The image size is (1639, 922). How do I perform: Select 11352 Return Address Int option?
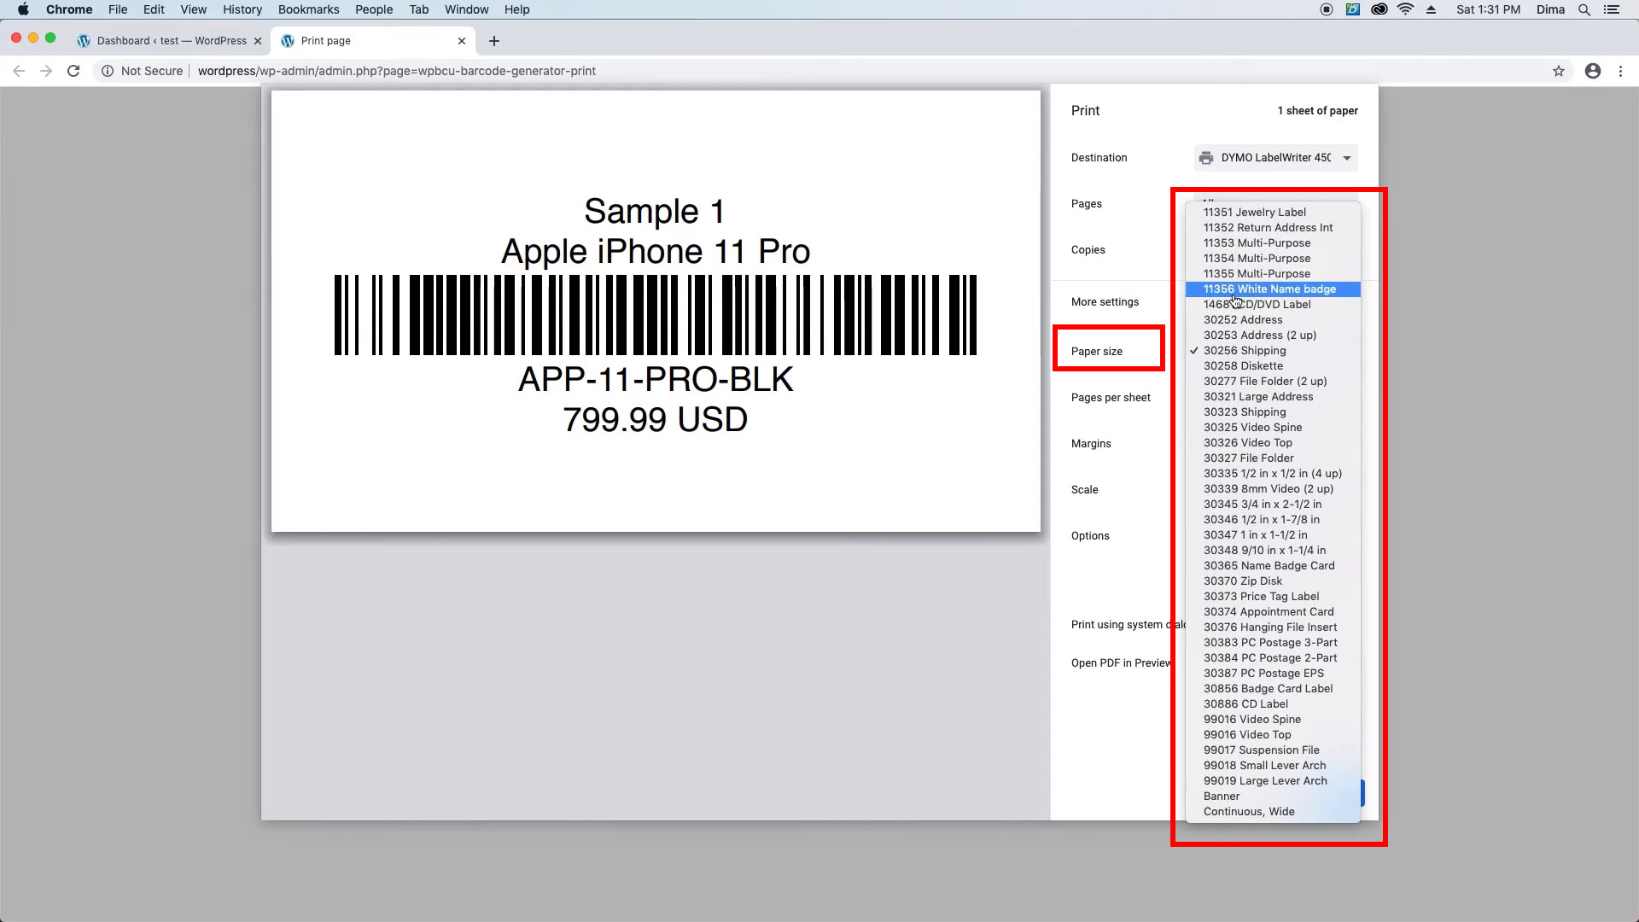pos(1273,228)
